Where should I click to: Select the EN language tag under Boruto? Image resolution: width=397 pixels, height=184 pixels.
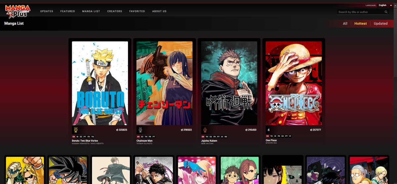(73, 136)
